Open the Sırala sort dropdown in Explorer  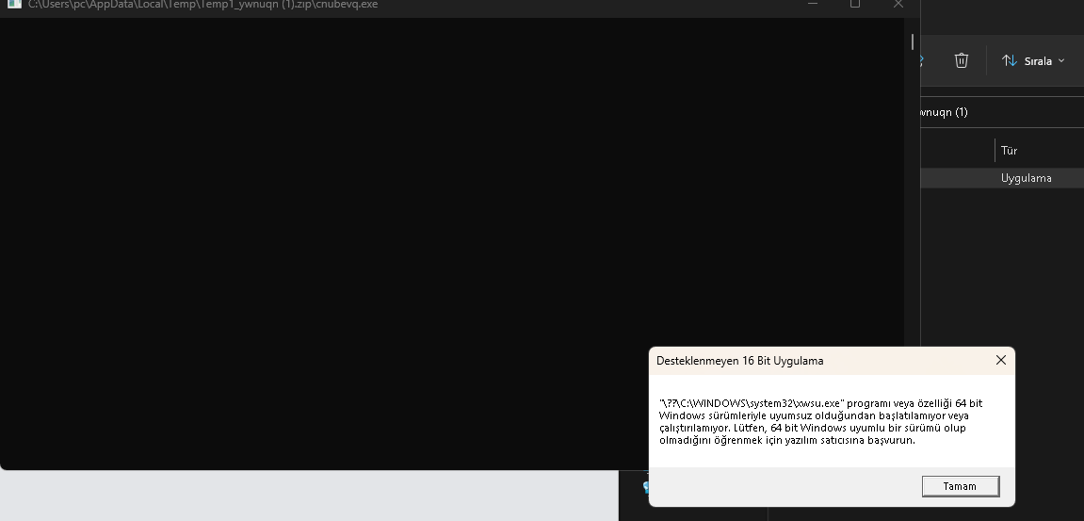point(1033,61)
